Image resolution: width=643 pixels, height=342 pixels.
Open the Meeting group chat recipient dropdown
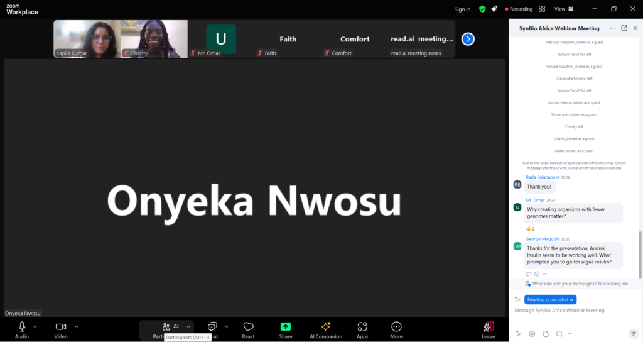tap(550, 300)
